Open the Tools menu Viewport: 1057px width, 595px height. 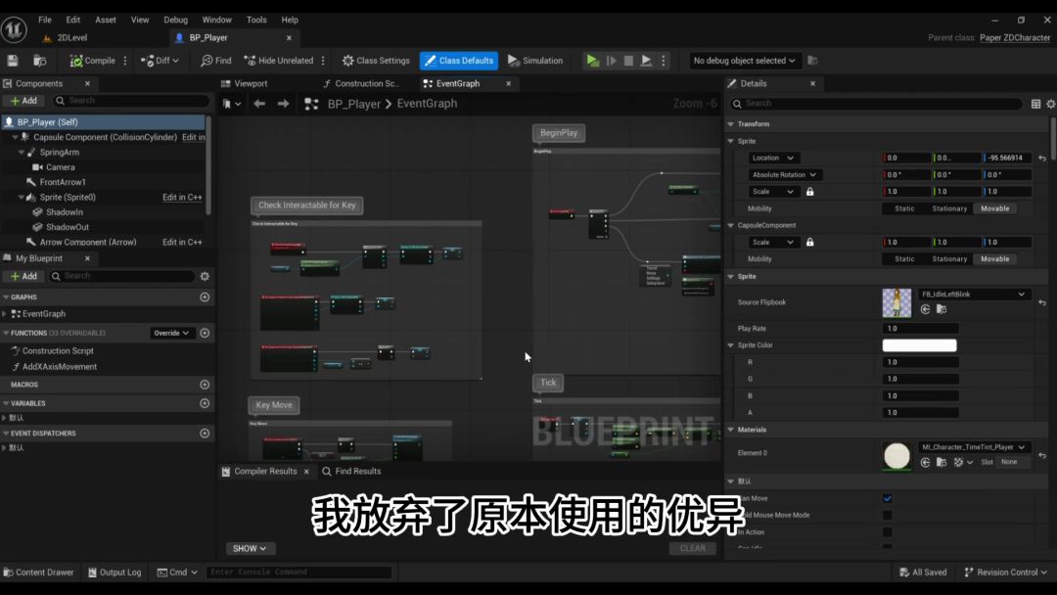[x=256, y=20]
